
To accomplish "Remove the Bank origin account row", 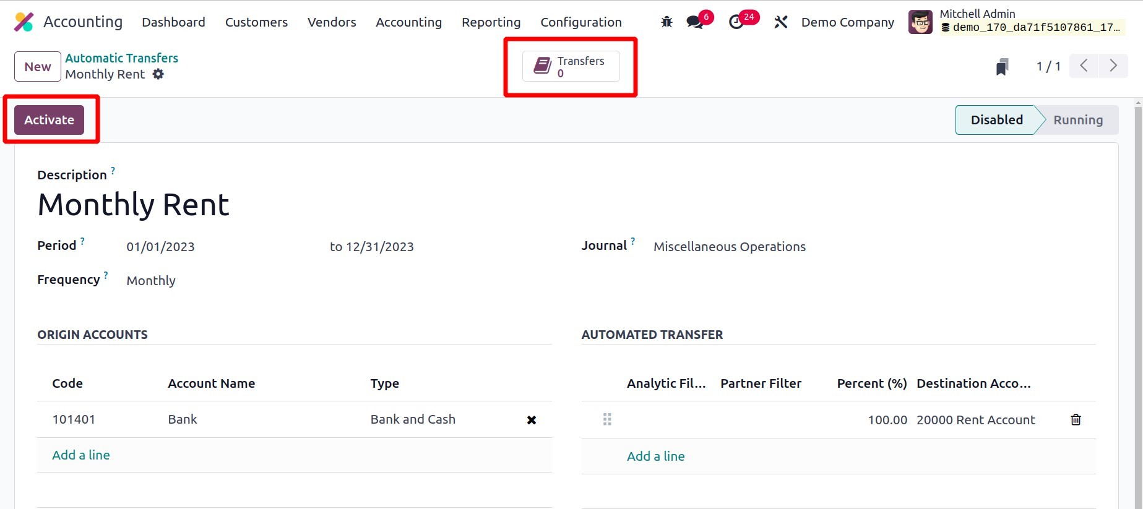I will pyautogui.click(x=531, y=420).
